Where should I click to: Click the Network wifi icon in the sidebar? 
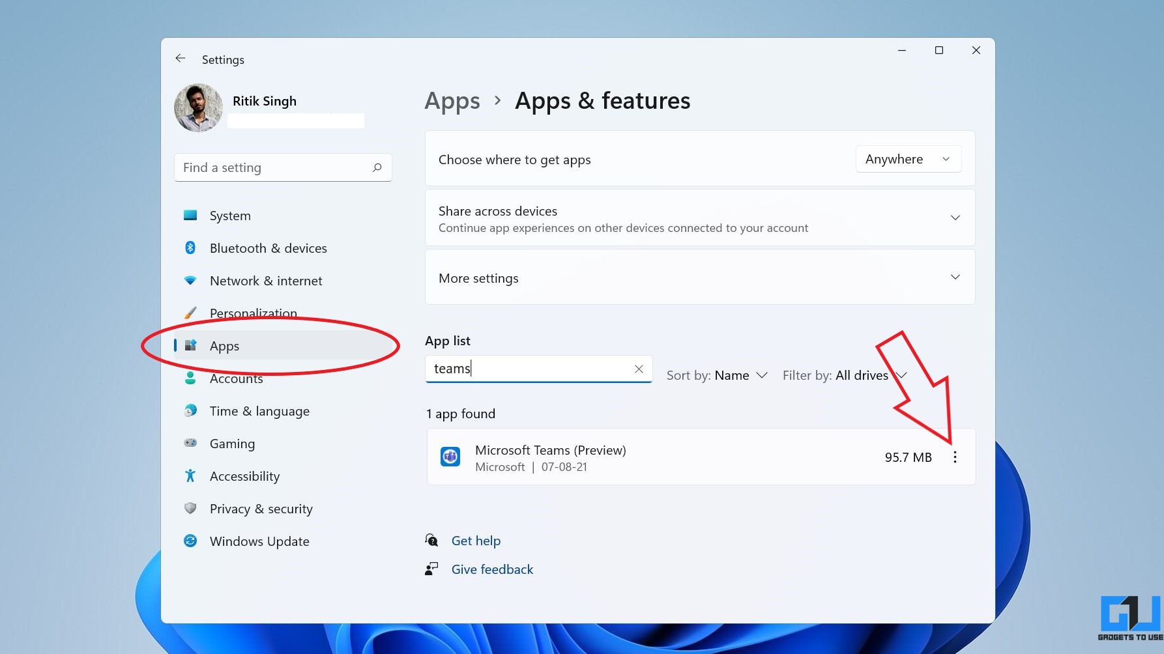tap(190, 280)
